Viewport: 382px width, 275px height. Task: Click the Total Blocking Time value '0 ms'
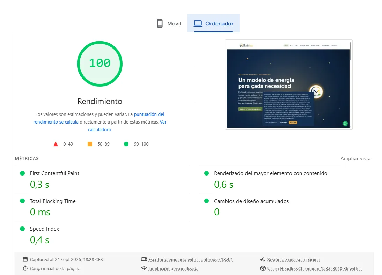point(40,212)
